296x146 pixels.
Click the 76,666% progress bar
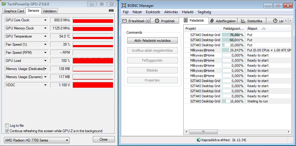234,35
